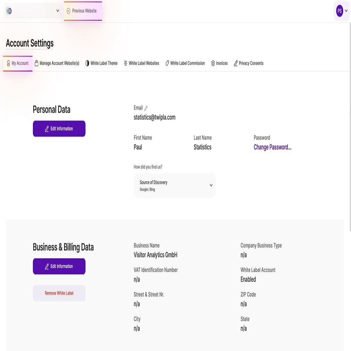Click the Privacy Consents pen icon
Screen dimensions: 351x351
pyautogui.click(x=236, y=63)
